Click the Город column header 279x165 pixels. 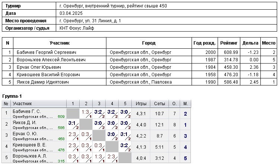pos(149,43)
